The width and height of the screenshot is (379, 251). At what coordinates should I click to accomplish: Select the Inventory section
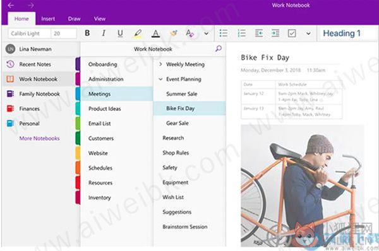(x=117, y=197)
